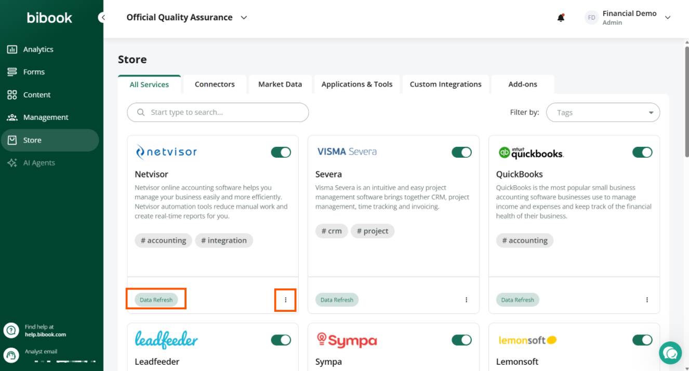Click the analyst headset icon

point(11,355)
